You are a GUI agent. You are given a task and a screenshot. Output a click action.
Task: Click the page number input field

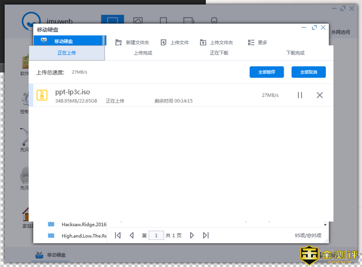[156, 236]
